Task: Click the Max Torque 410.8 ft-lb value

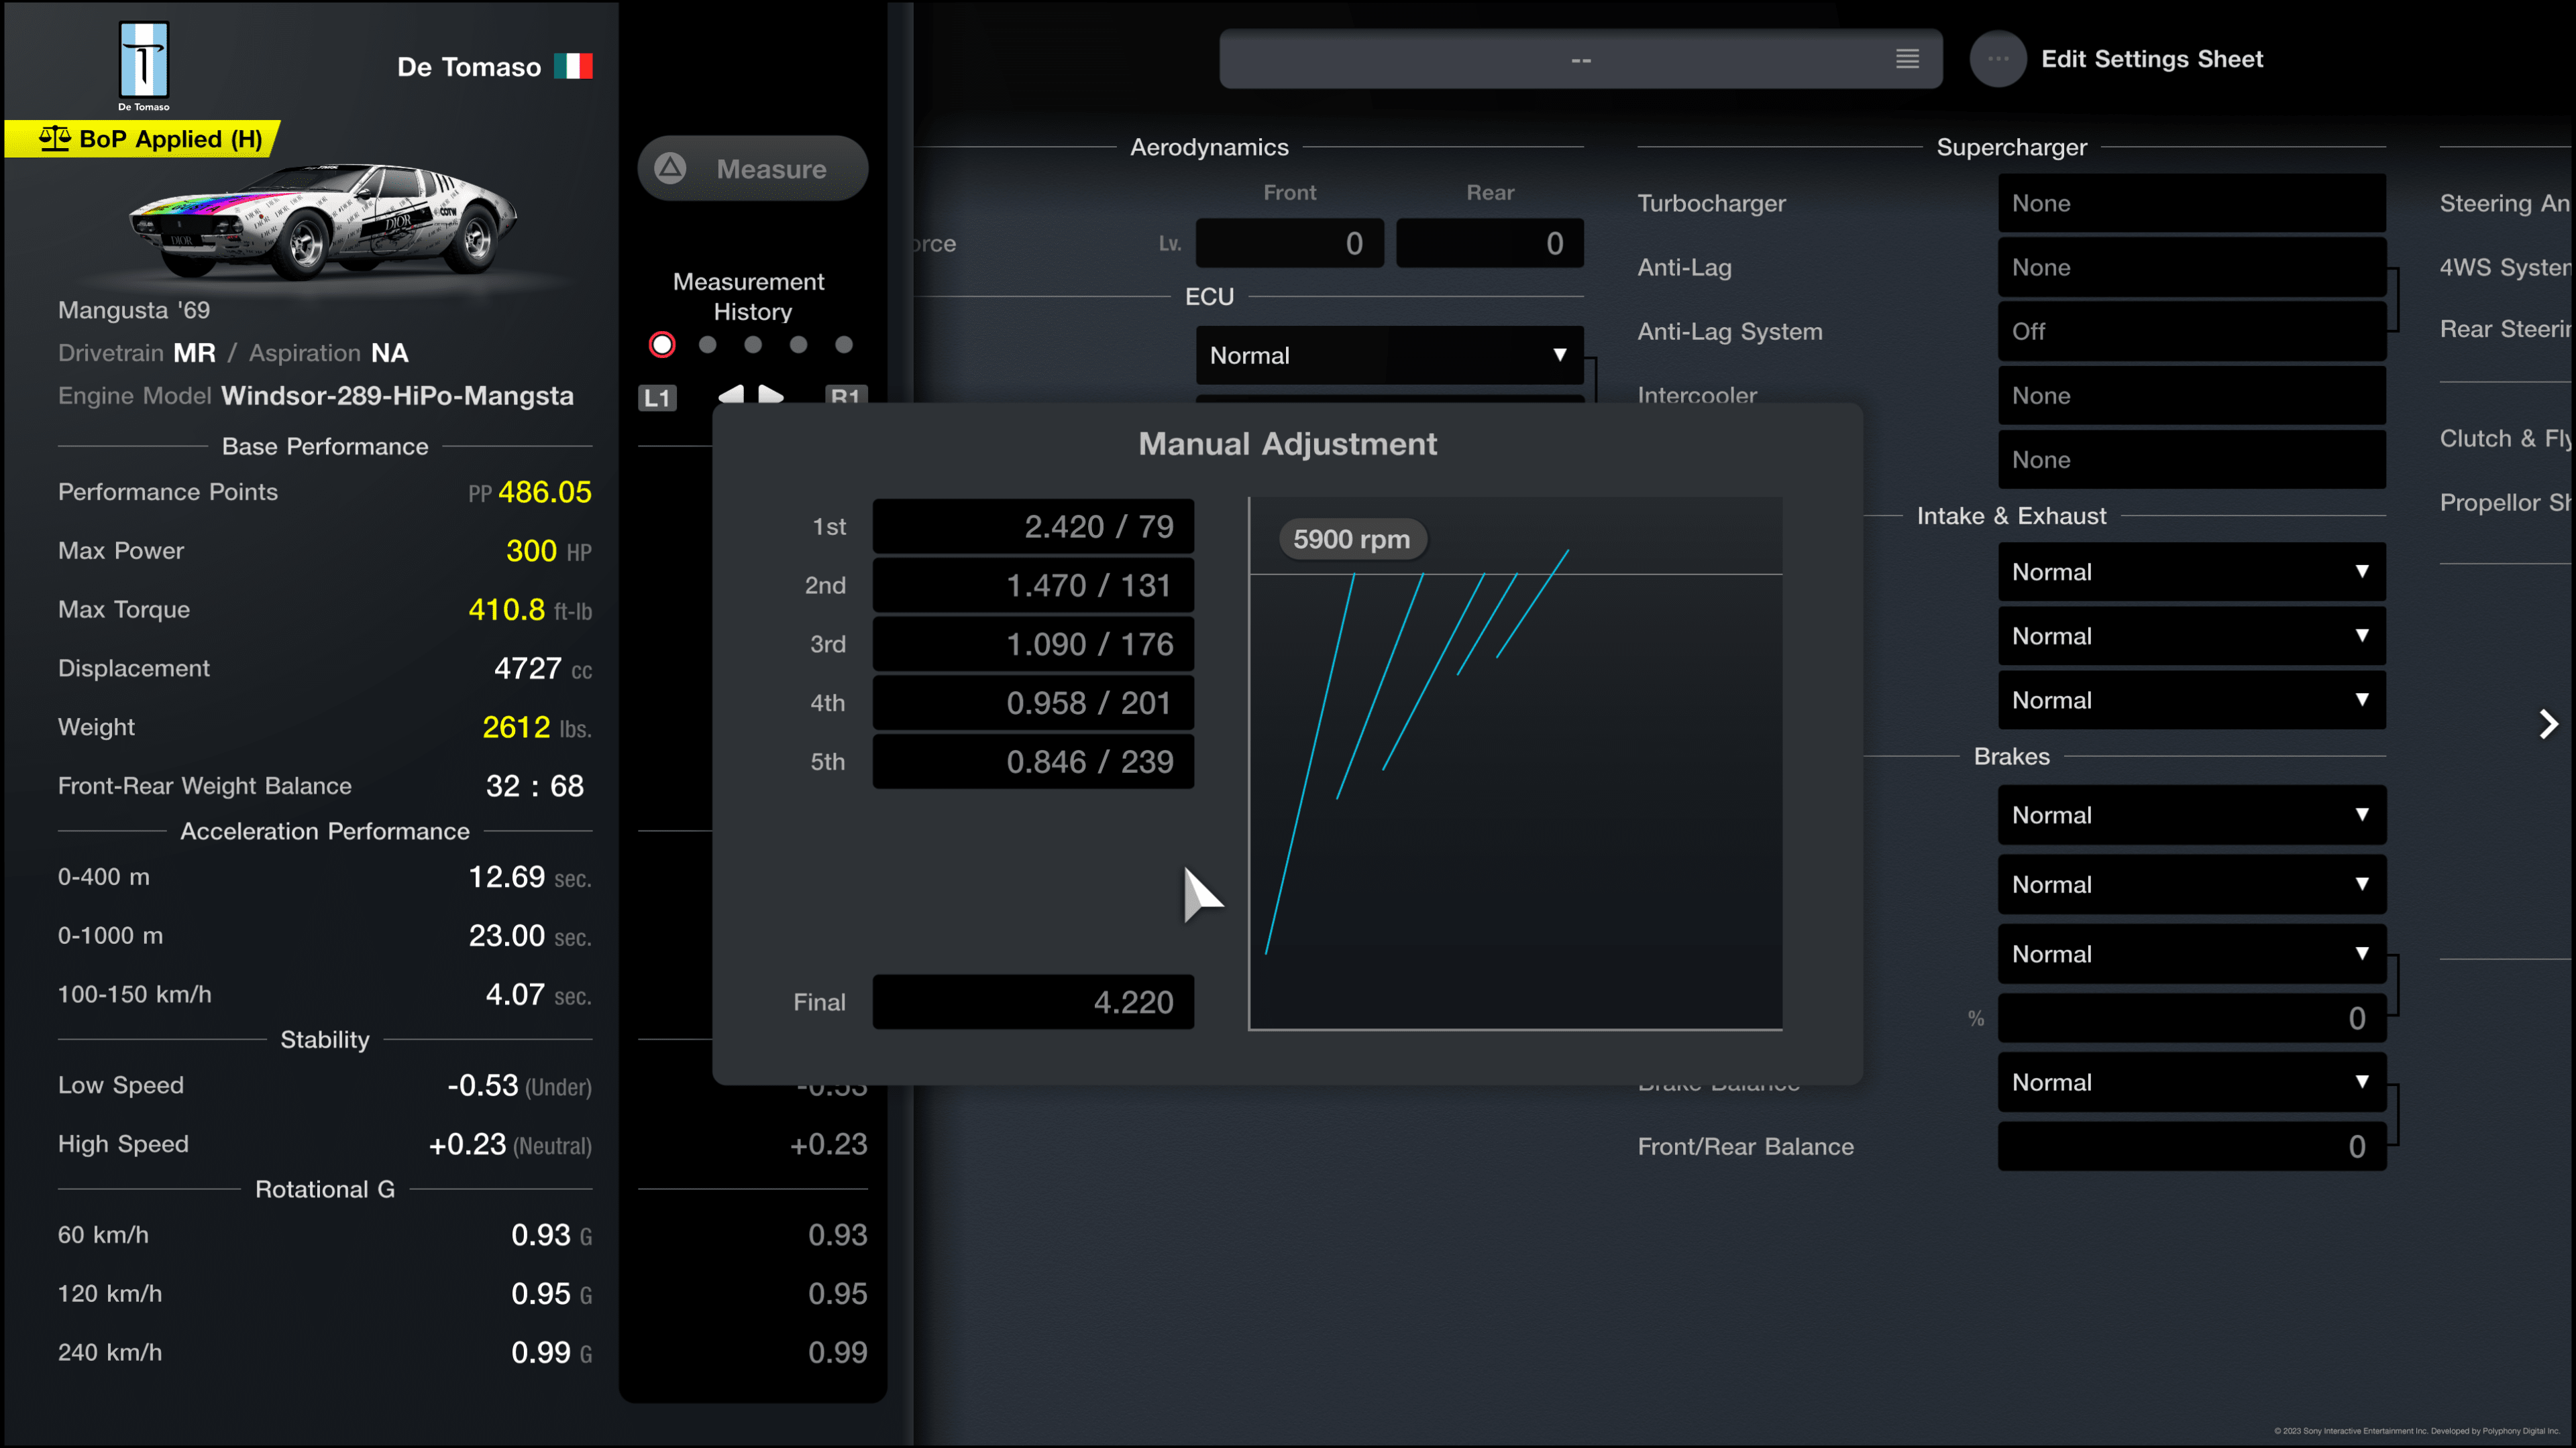Action: pos(530,609)
